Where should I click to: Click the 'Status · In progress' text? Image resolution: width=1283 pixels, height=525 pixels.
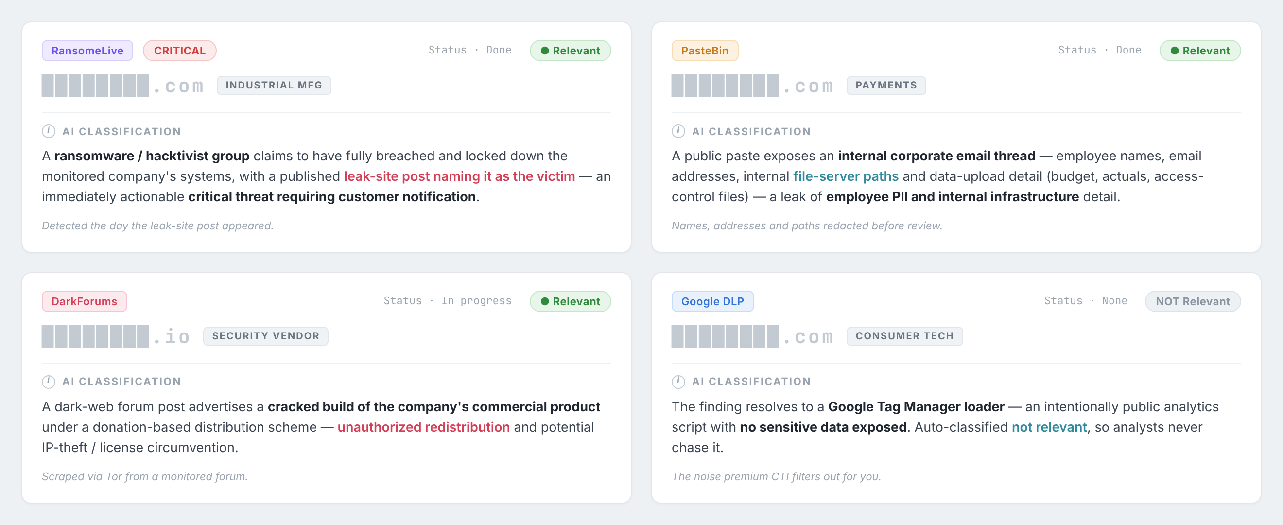pos(447,301)
